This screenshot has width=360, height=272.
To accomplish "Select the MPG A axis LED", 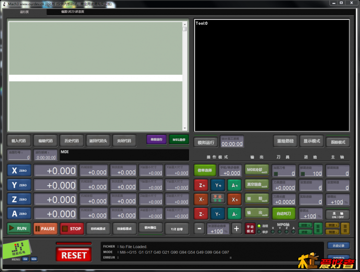I will pyautogui.click(x=293, y=232).
